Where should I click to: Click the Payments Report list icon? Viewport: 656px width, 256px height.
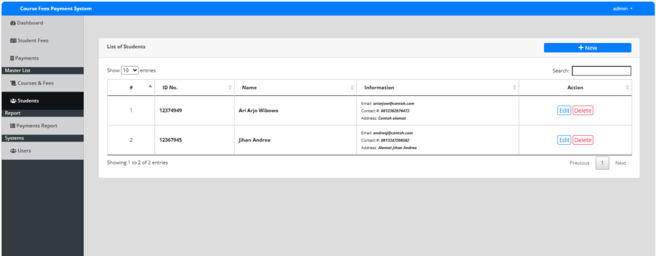coord(13,126)
